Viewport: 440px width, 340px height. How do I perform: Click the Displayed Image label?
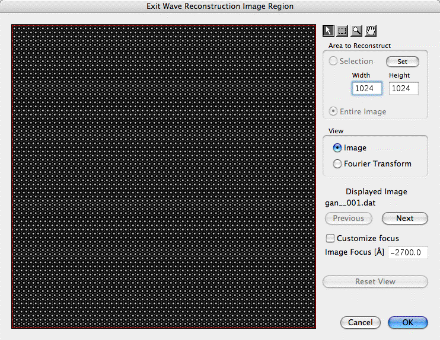click(377, 191)
